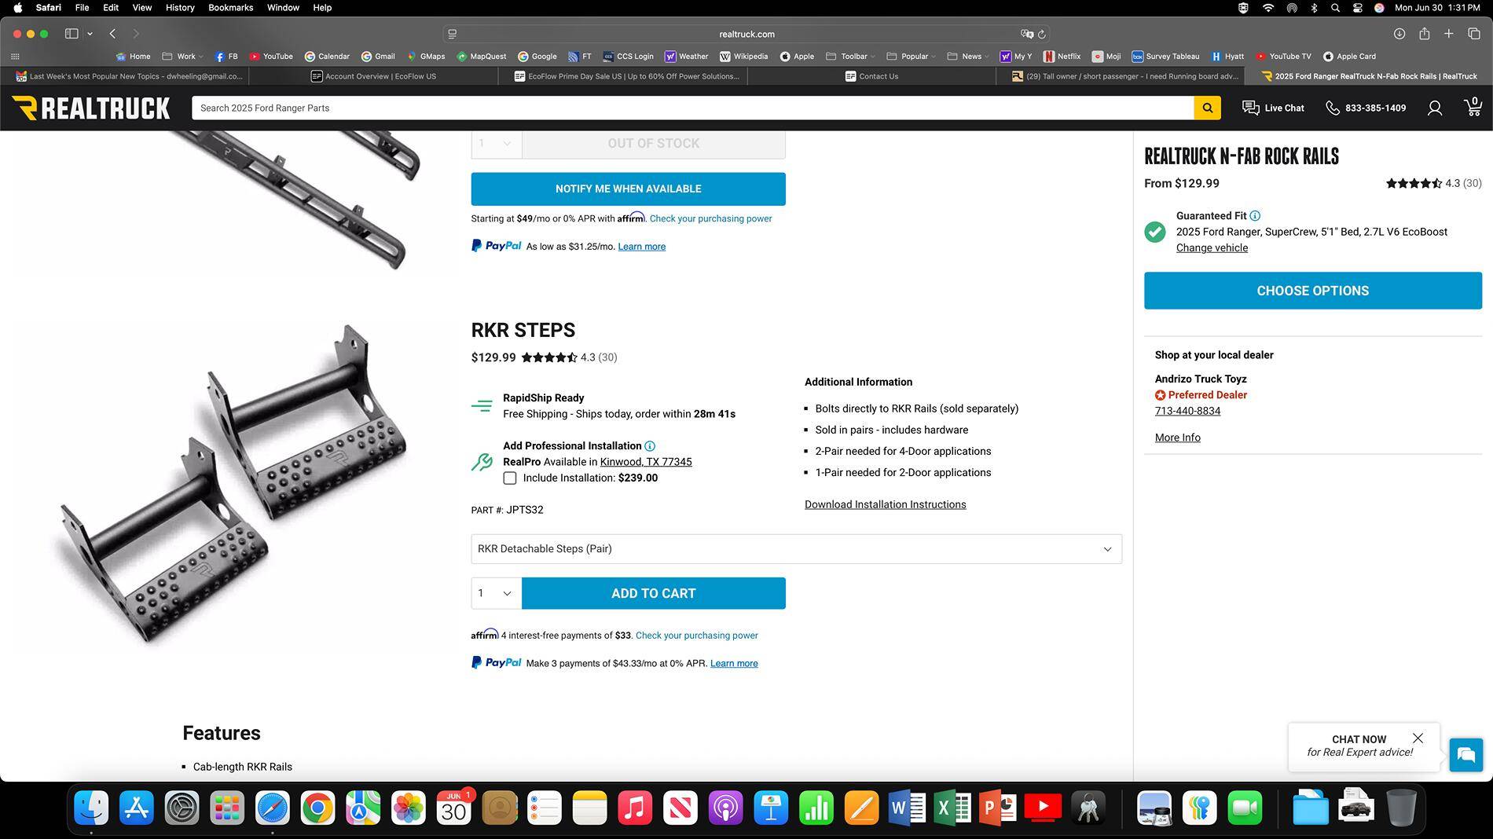Screen dimensions: 1493x839
Task: Open quantity dropdown beside Add to Cart
Action: pyautogui.click(x=496, y=593)
